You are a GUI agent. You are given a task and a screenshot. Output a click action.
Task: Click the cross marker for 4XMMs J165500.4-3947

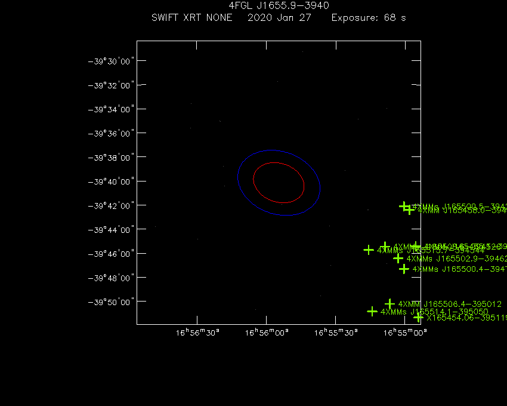pos(404,269)
